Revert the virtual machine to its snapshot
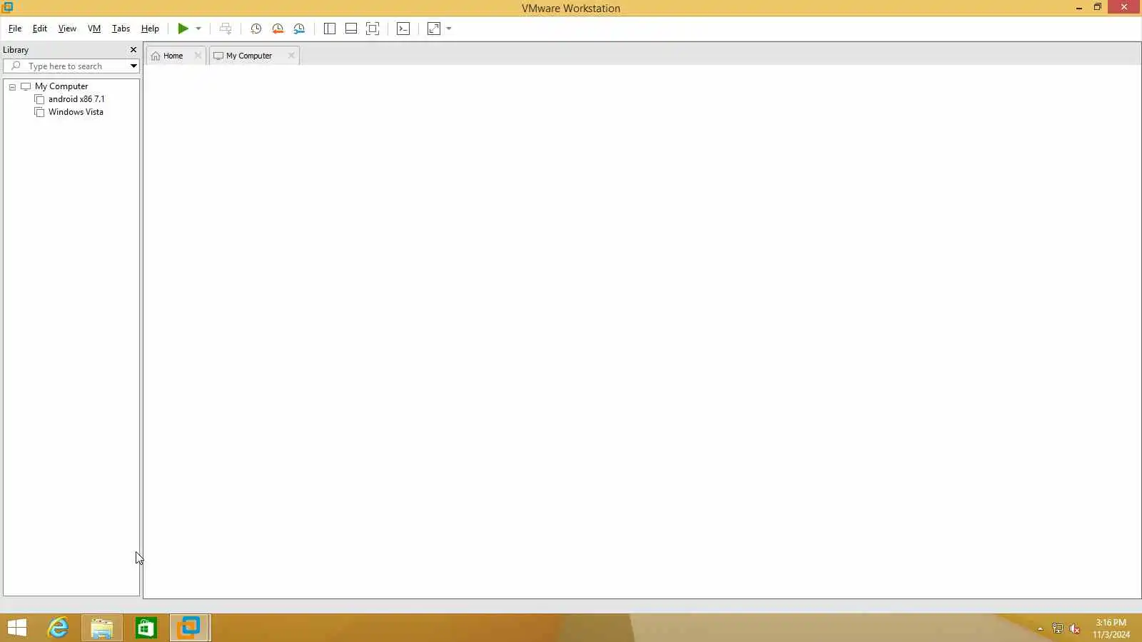 pyautogui.click(x=278, y=29)
